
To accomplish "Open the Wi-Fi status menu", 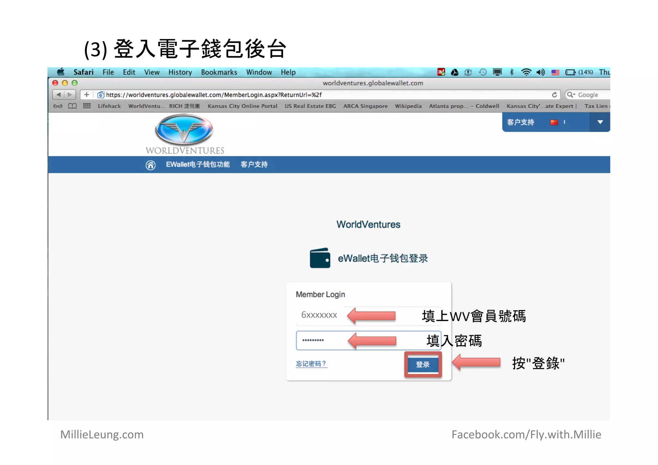I will click(526, 72).
